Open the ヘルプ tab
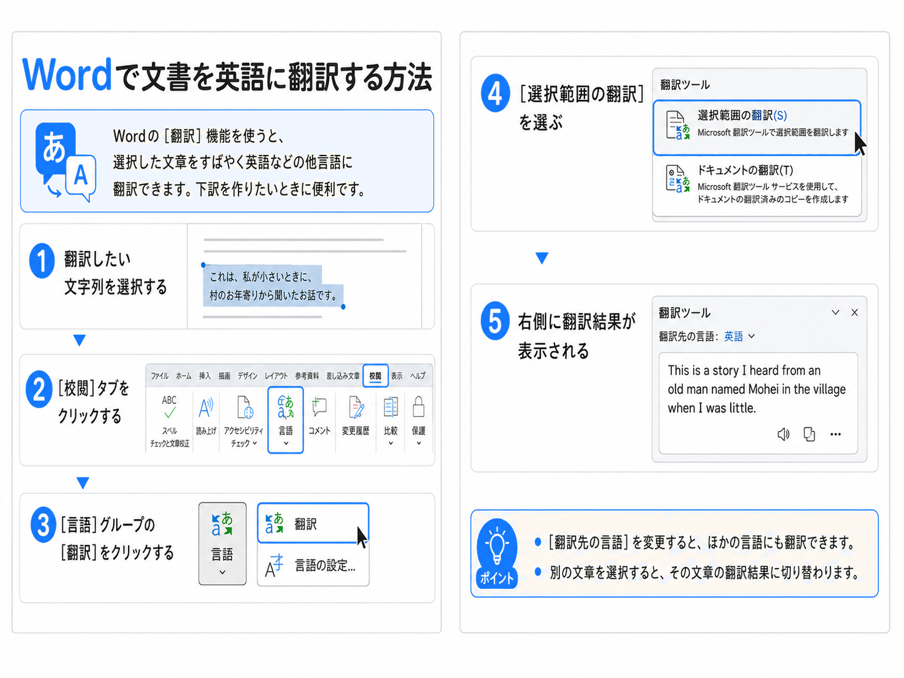The image size is (904, 678). click(x=418, y=376)
